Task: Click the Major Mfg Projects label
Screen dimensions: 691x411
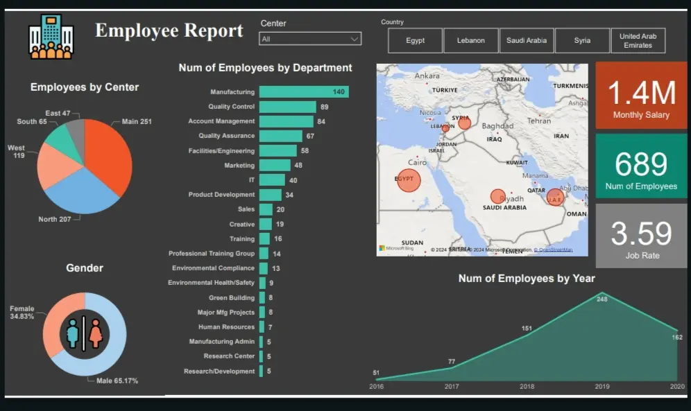Action: click(226, 313)
